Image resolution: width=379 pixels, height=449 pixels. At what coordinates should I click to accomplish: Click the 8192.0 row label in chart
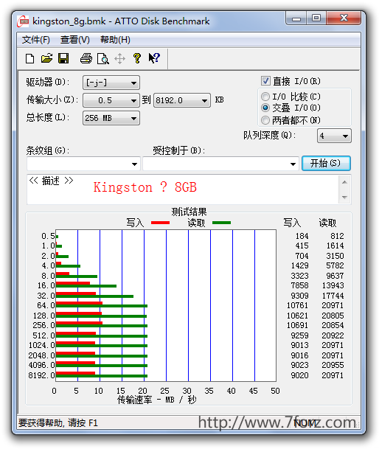click(41, 375)
